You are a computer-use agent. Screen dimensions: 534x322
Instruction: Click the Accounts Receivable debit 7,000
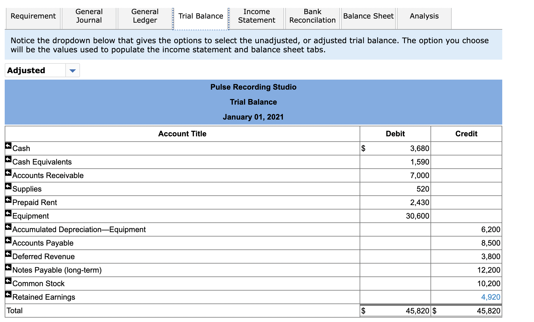click(x=420, y=175)
